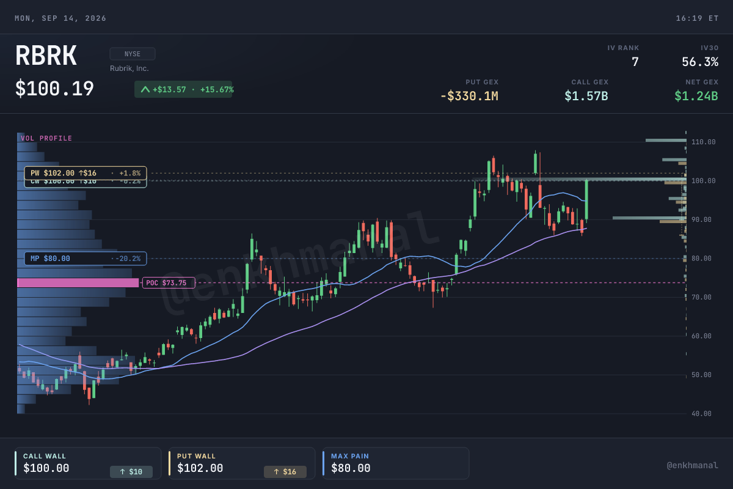Screen dimensions: 733x489
Task: Click the ↑ $10 badge in Call Wall card
Action: (131, 471)
